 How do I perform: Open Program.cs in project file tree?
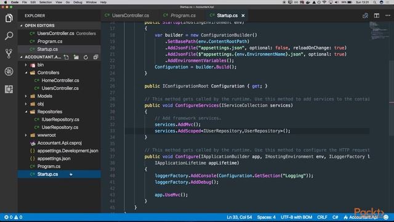[59, 166]
